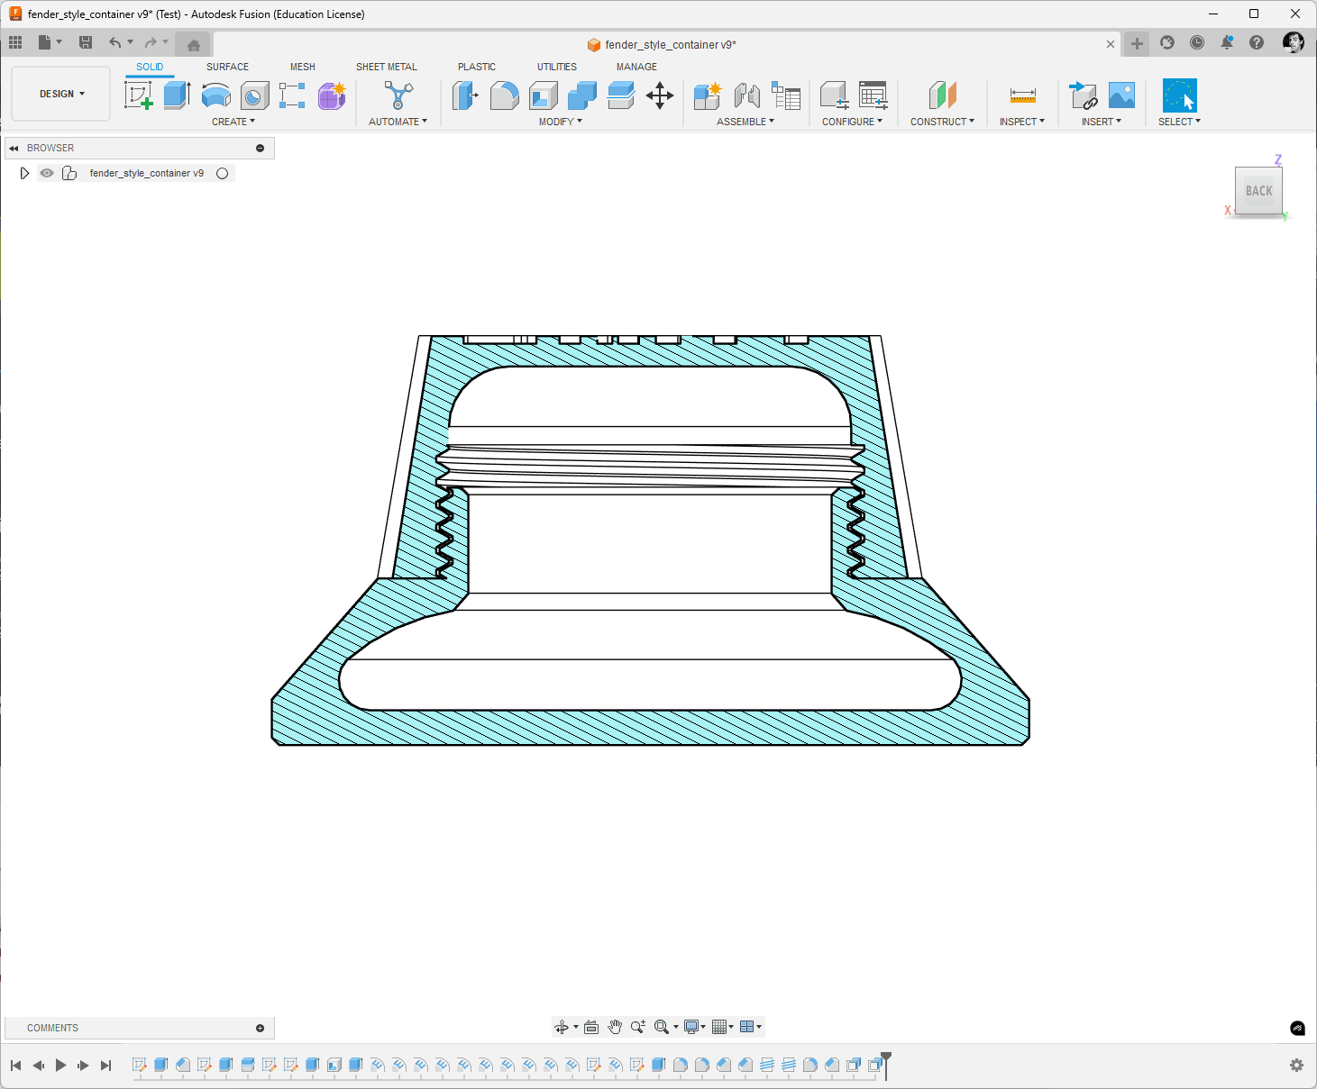Select the Create Form tool
The image size is (1317, 1089).
tap(332, 95)
